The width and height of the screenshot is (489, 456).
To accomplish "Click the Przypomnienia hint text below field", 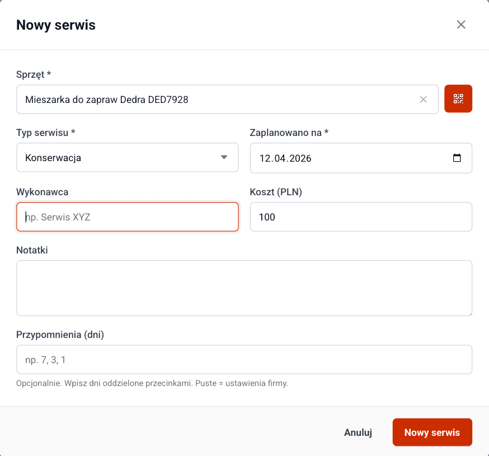I will tap(152, 384).
